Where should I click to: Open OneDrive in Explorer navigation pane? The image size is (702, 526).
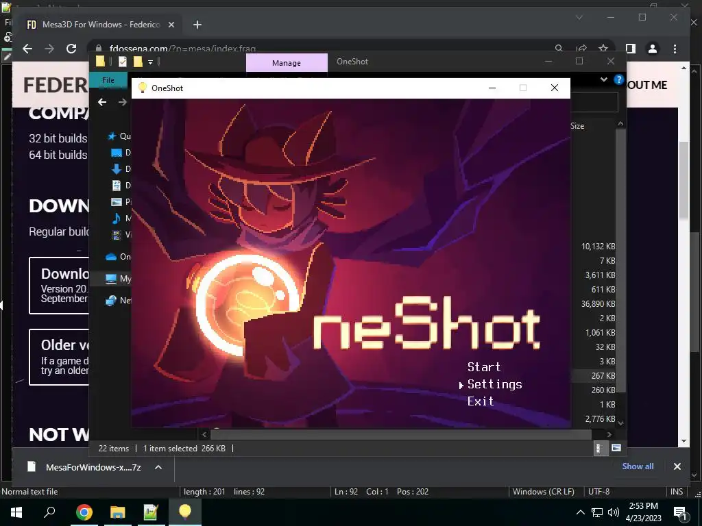click(x=118, y=257)
